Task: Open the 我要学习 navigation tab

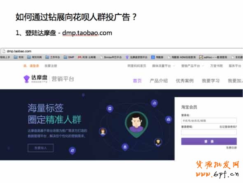Action: coord(210,81)
